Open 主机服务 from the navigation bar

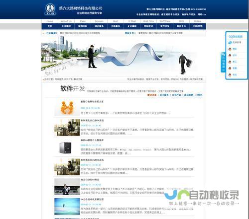coord(116,26)
